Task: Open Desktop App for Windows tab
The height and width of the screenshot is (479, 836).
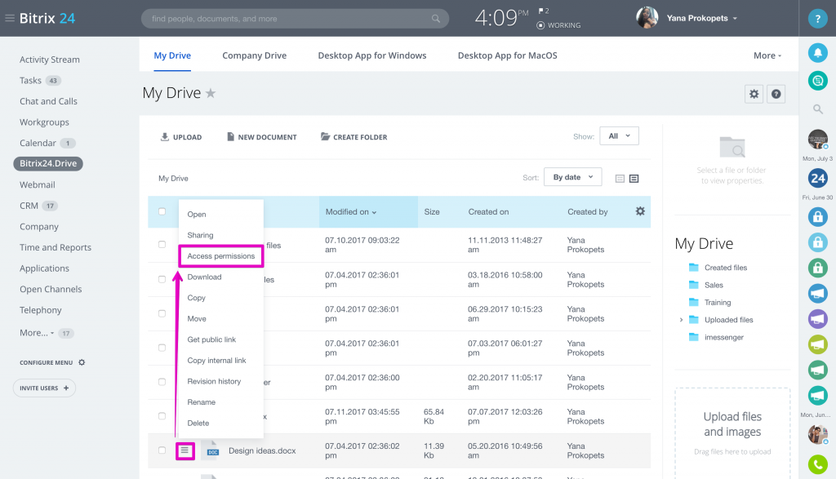Action: pyautogui.click(x=372, y=55)
